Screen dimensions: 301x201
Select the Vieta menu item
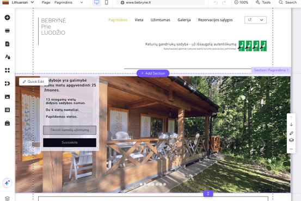pos(139,20)
